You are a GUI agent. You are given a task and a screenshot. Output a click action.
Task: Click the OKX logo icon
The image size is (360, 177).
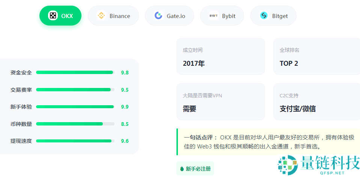tap(53, 16)
